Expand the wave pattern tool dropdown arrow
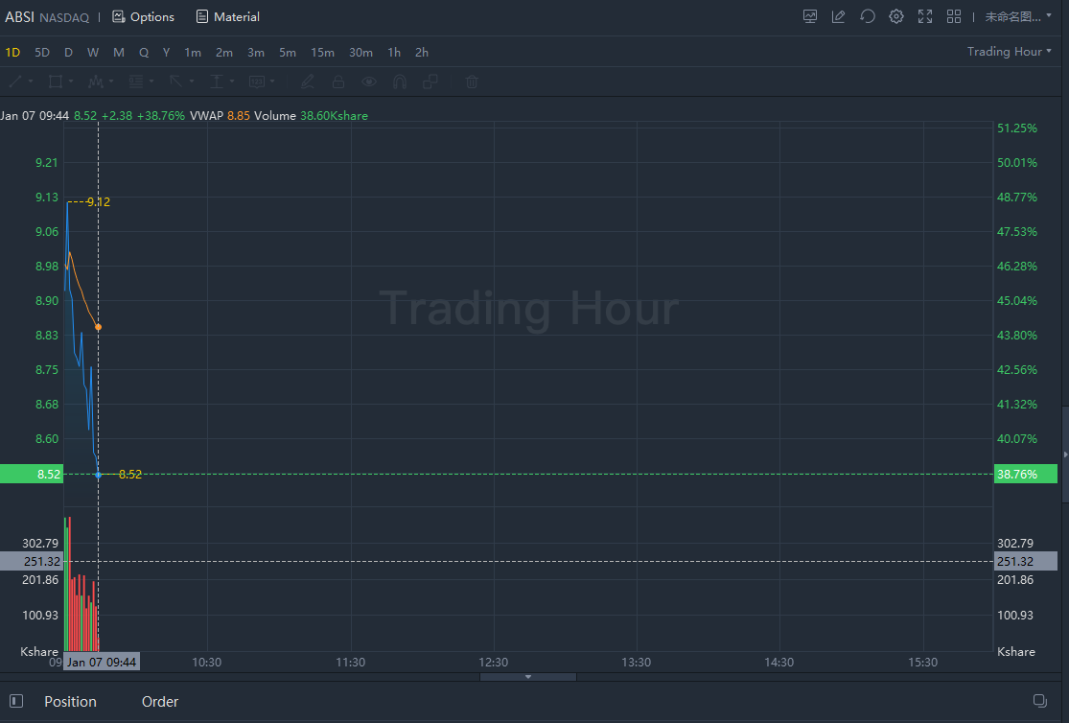The image size is (1069, 723). pyautogui.click(x=111, y=82)
